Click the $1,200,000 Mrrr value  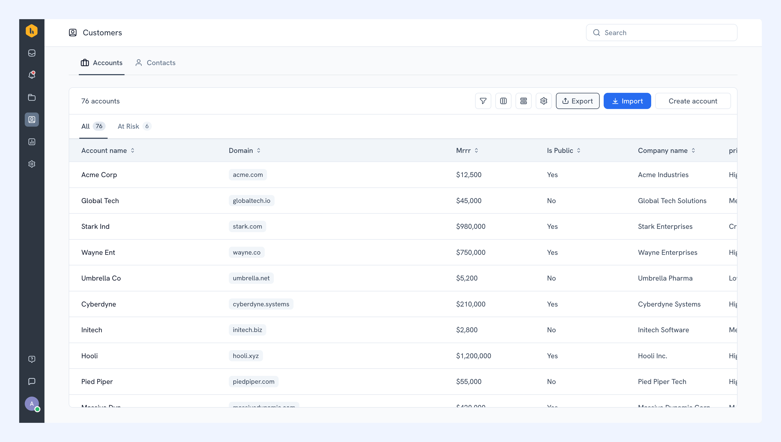point(473,356)
